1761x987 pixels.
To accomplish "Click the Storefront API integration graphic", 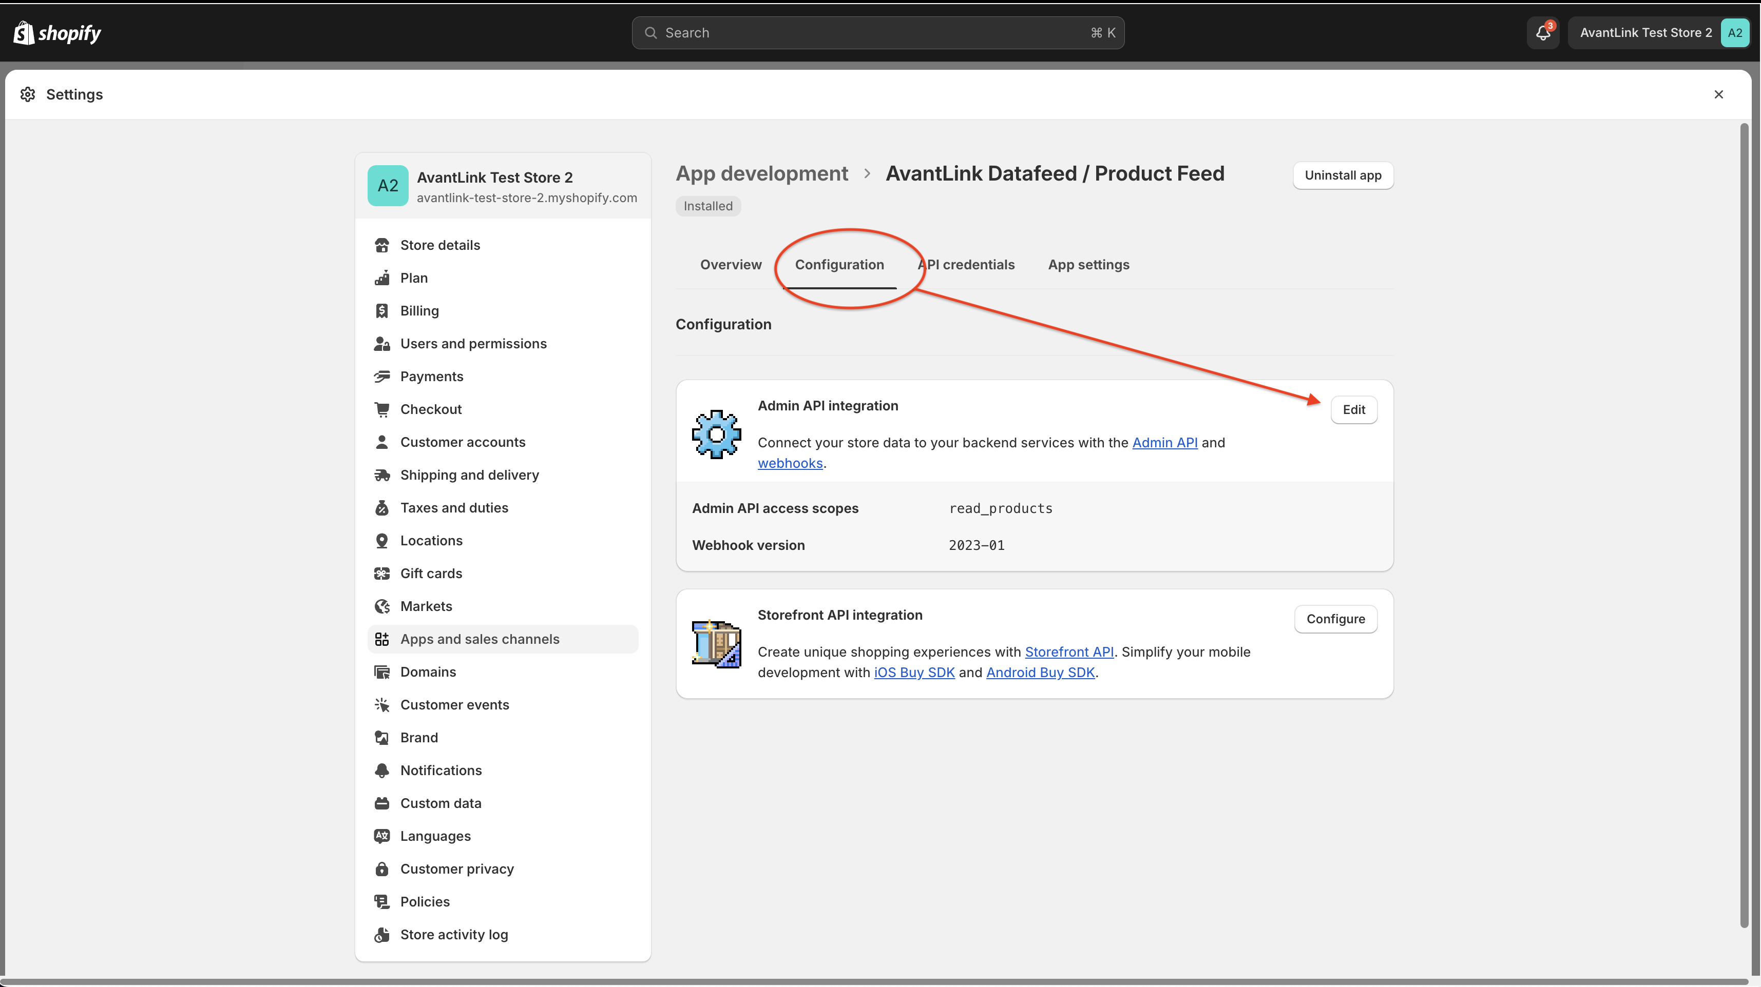I will point(716,643).
